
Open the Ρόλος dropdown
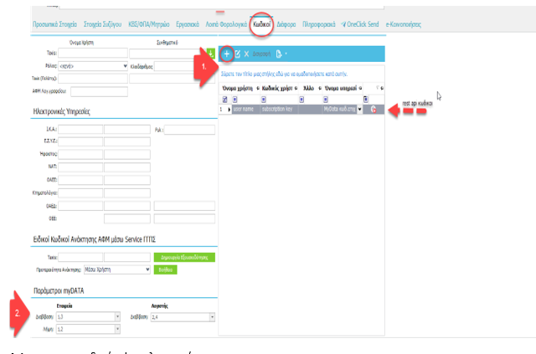pos(124,65)
